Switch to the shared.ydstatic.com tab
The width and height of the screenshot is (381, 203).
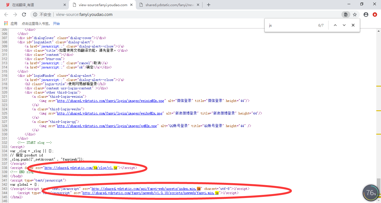coord(170,5)
